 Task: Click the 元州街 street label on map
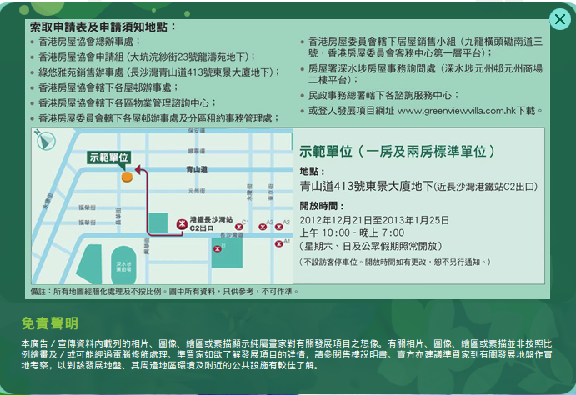[x=197, y=191]
